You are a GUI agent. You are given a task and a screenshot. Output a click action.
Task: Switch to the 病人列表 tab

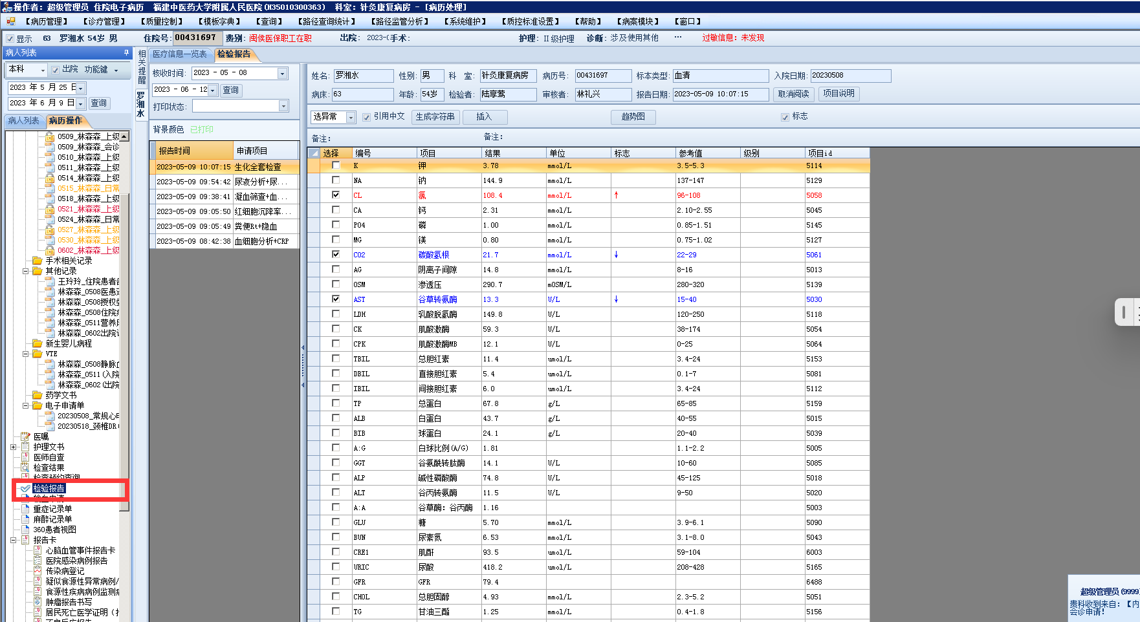23,121
